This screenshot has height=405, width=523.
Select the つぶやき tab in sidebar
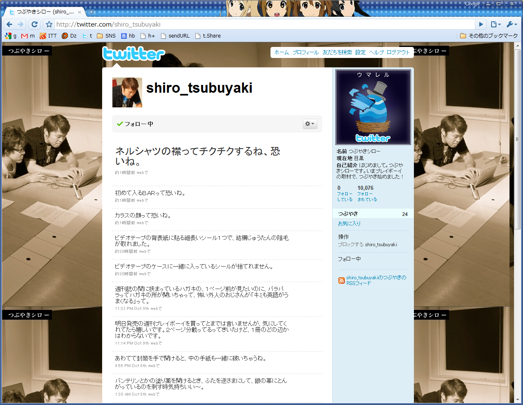tap(373, 214)
